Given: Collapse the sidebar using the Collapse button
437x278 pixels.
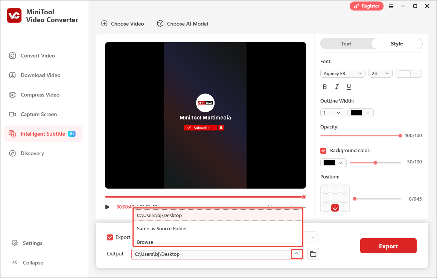Looking at the screenshot, I should [27, 263].
